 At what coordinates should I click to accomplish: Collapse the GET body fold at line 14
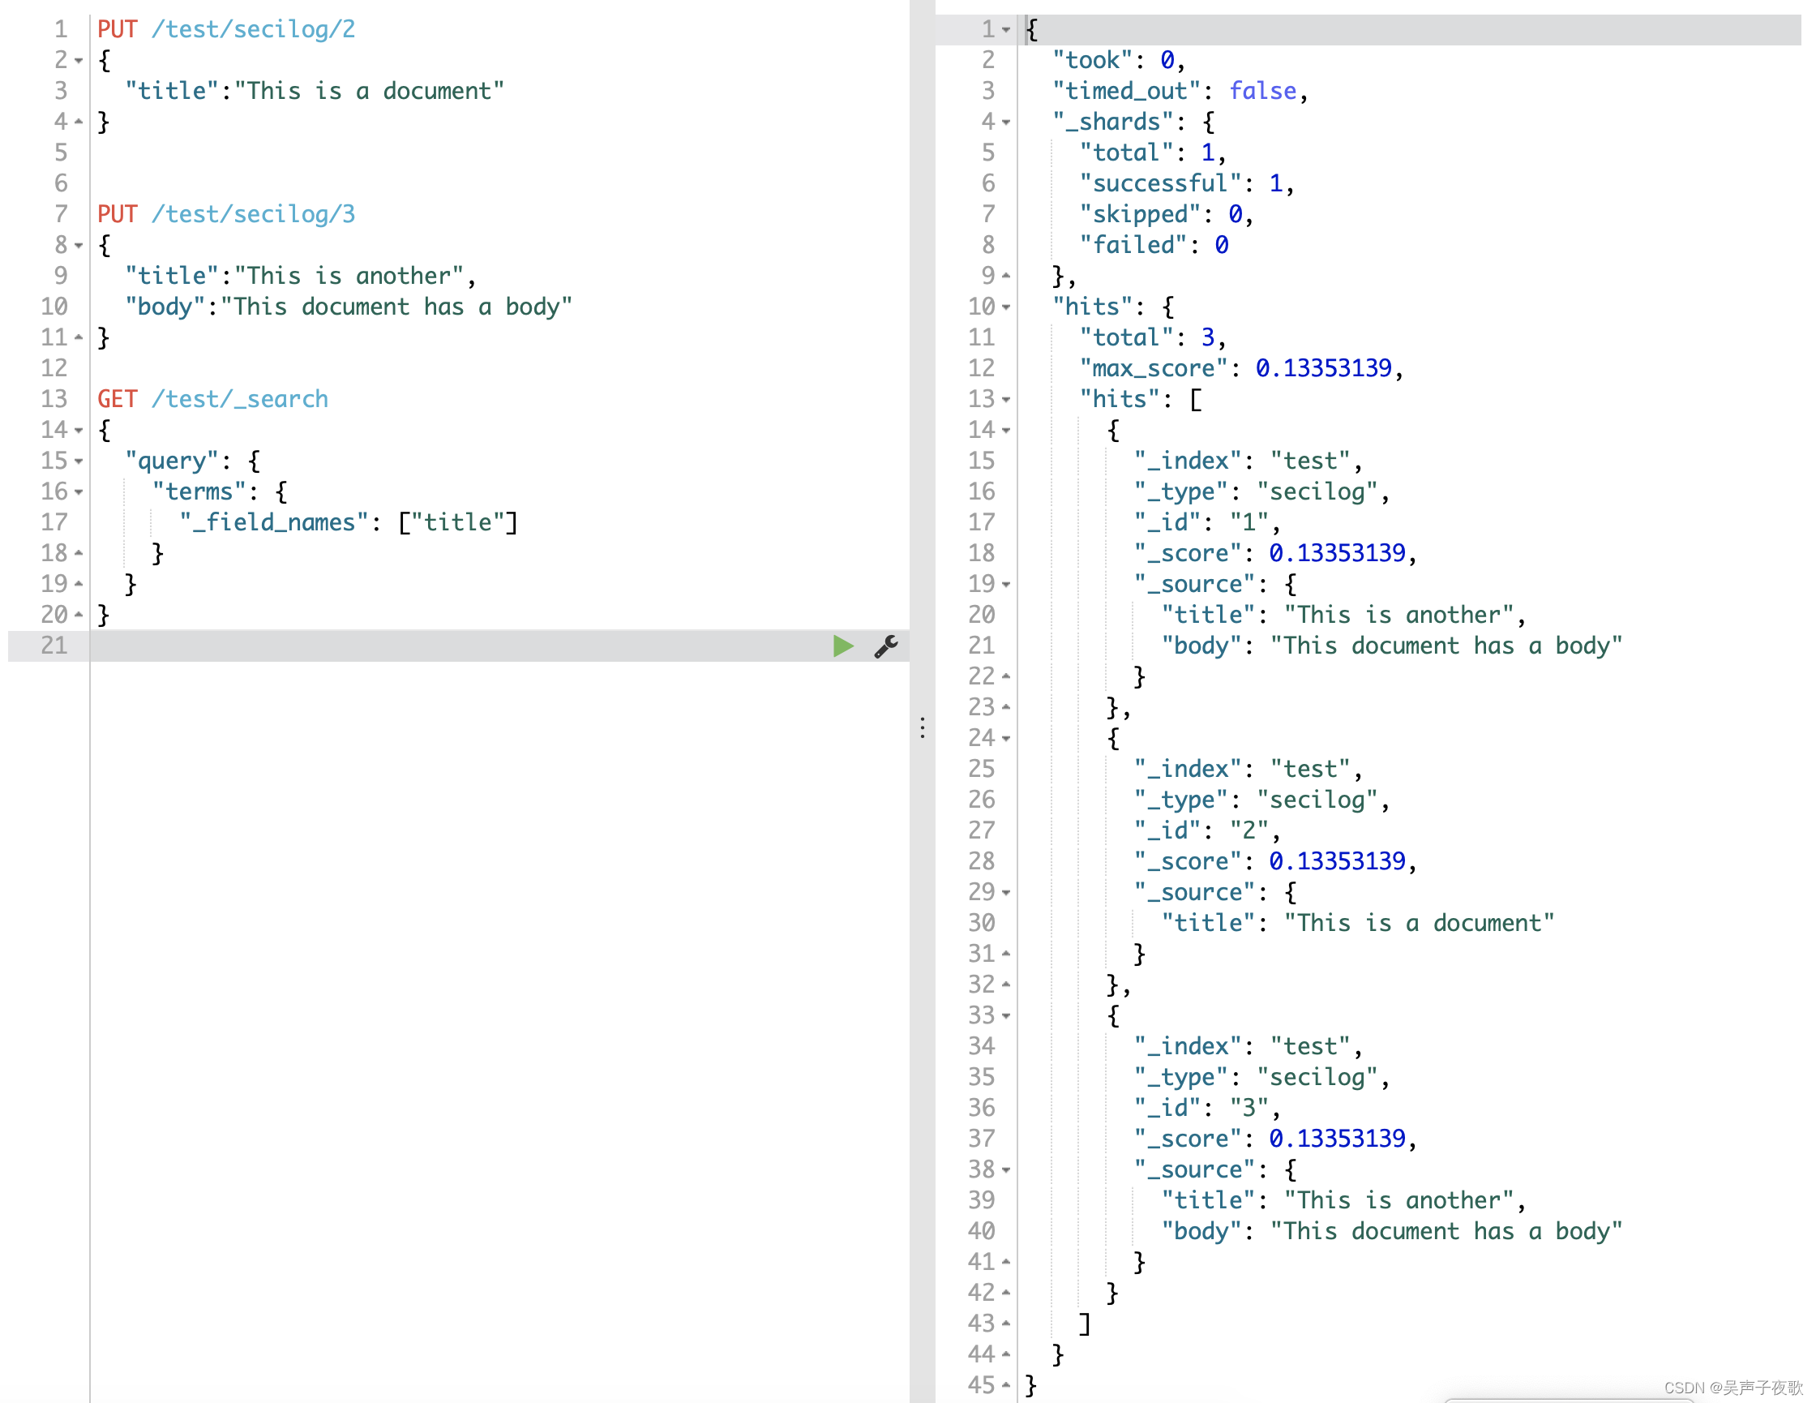click(79, 431)
